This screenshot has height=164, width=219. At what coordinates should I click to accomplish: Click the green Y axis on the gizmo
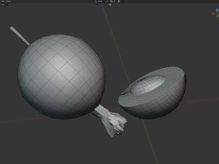tap(218, 16)
